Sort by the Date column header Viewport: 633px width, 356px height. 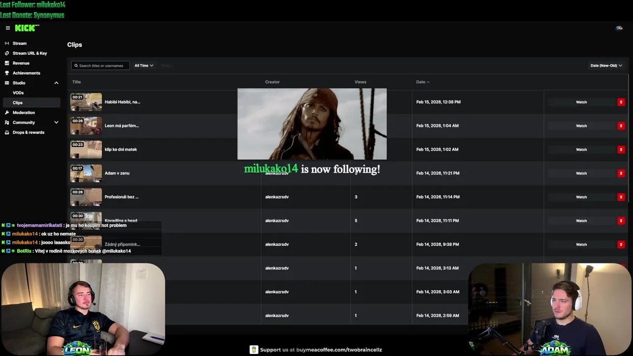(423, 82)
